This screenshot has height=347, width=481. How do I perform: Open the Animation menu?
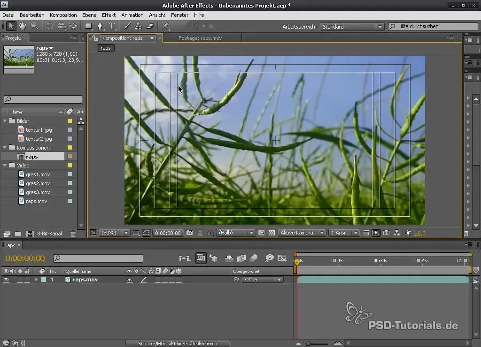click(132, 15)
